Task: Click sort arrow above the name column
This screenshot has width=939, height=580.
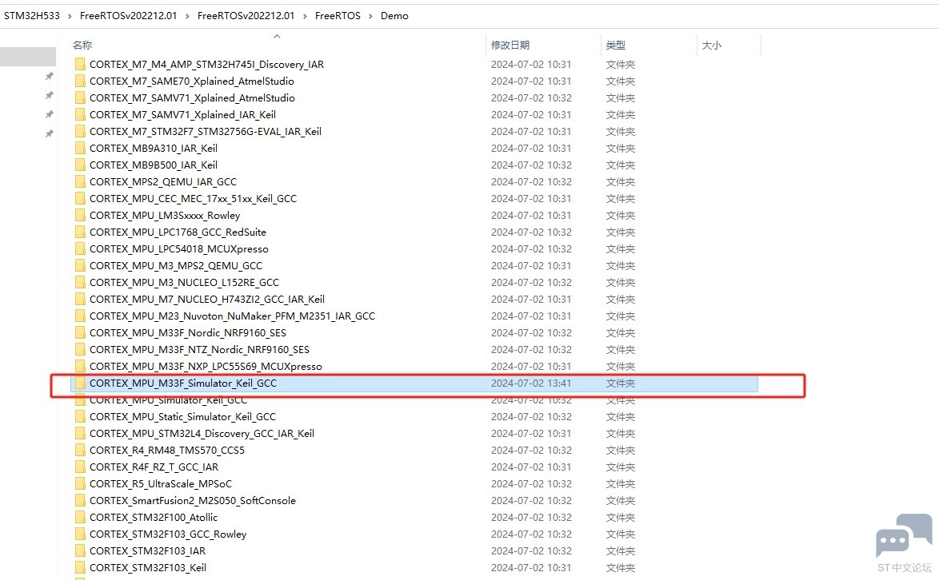Action: point(277,37)
